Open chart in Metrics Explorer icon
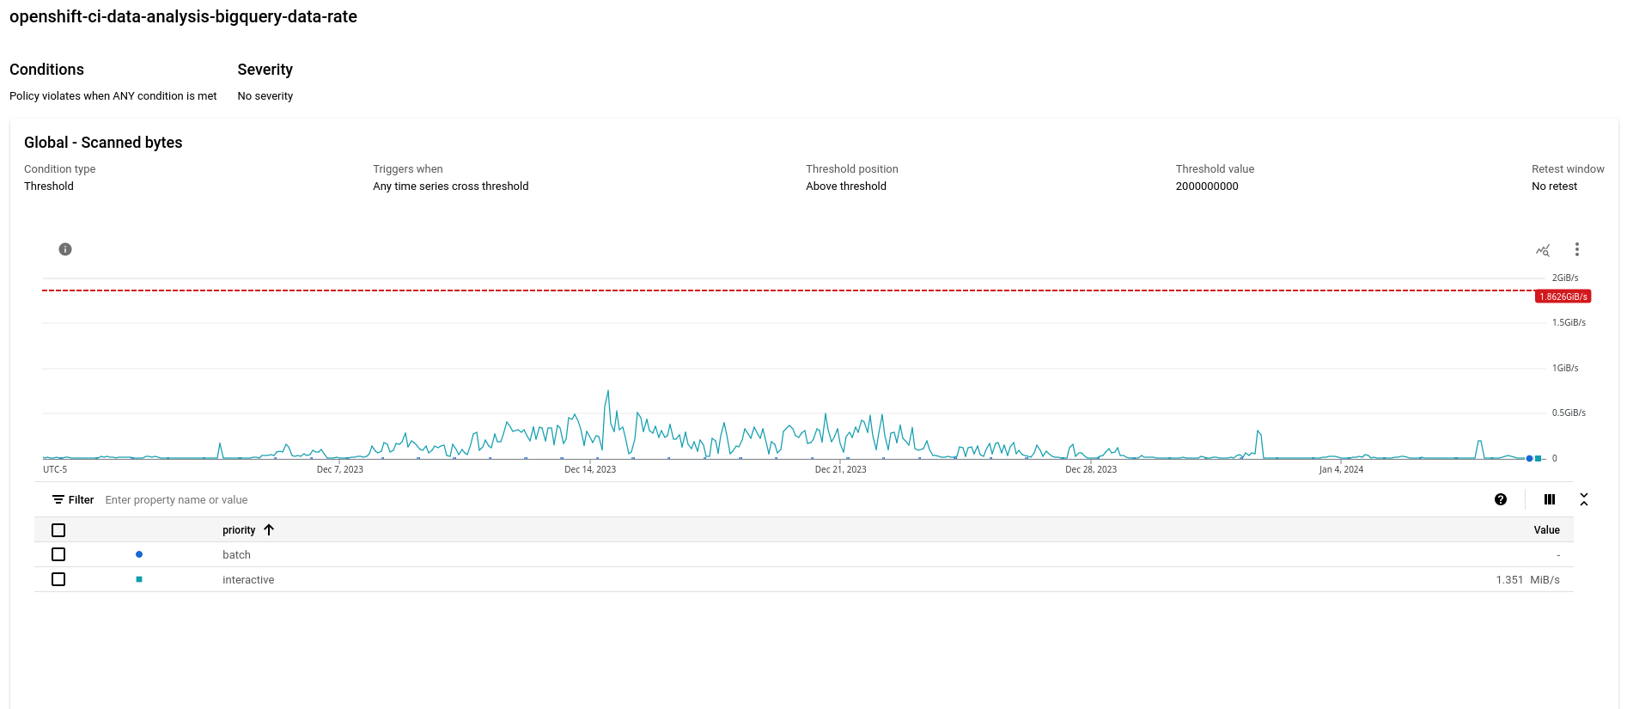The width and height of the screenshot is (1627, 709). [1543, 250]
